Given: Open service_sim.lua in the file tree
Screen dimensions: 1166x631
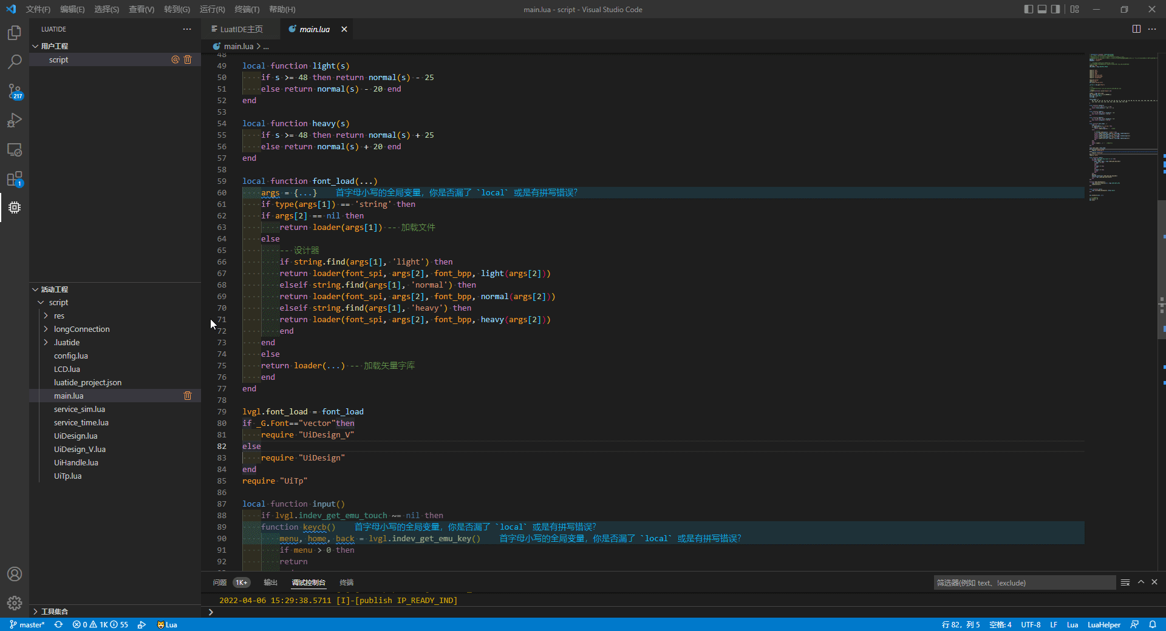Looking at the screenshot, I should click(x=80, y=409).
